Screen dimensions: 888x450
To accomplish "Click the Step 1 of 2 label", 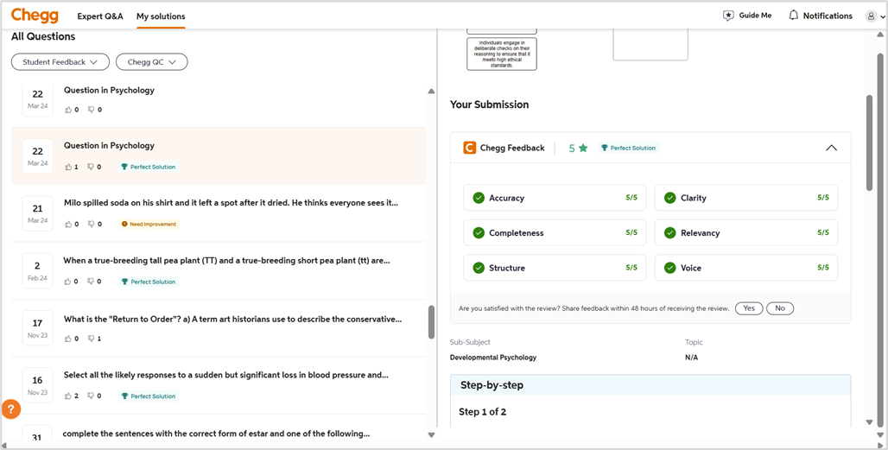I will 483,411.
